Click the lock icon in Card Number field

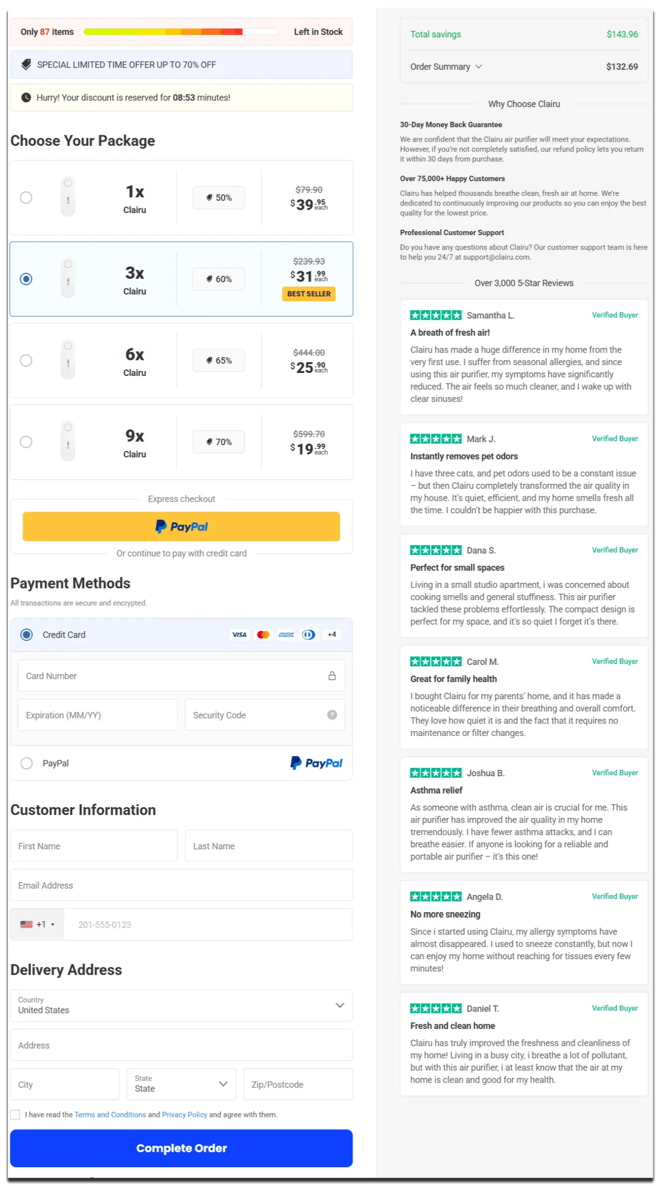click(x=331, y=675)
